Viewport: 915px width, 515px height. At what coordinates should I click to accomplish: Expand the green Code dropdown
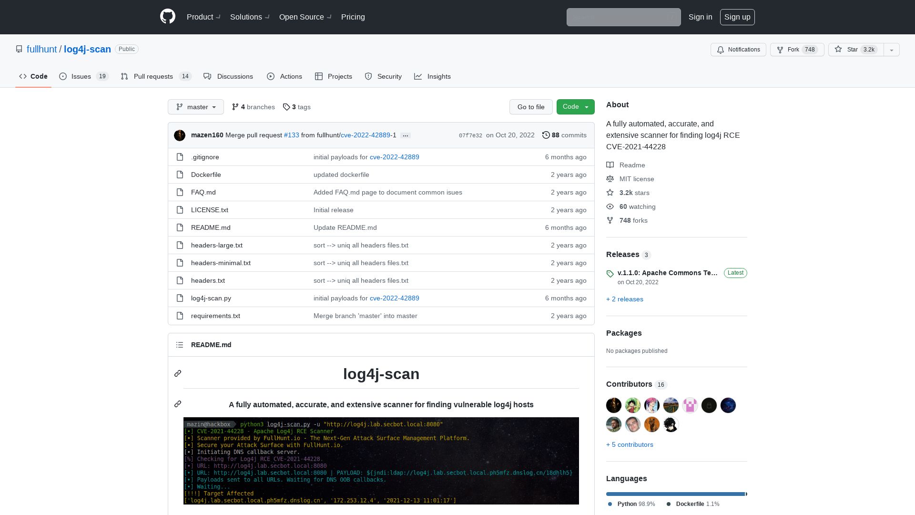576,107
